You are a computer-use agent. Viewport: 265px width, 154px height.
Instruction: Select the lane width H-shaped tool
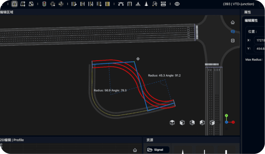tap(82, 4)
